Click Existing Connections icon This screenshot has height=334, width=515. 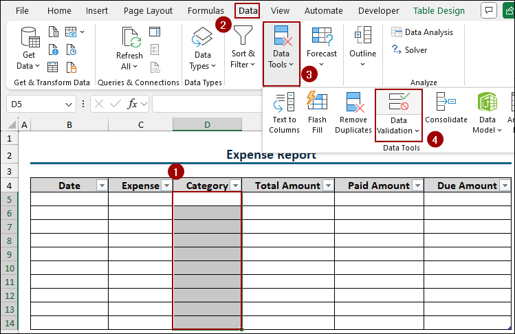pos(72,67)
